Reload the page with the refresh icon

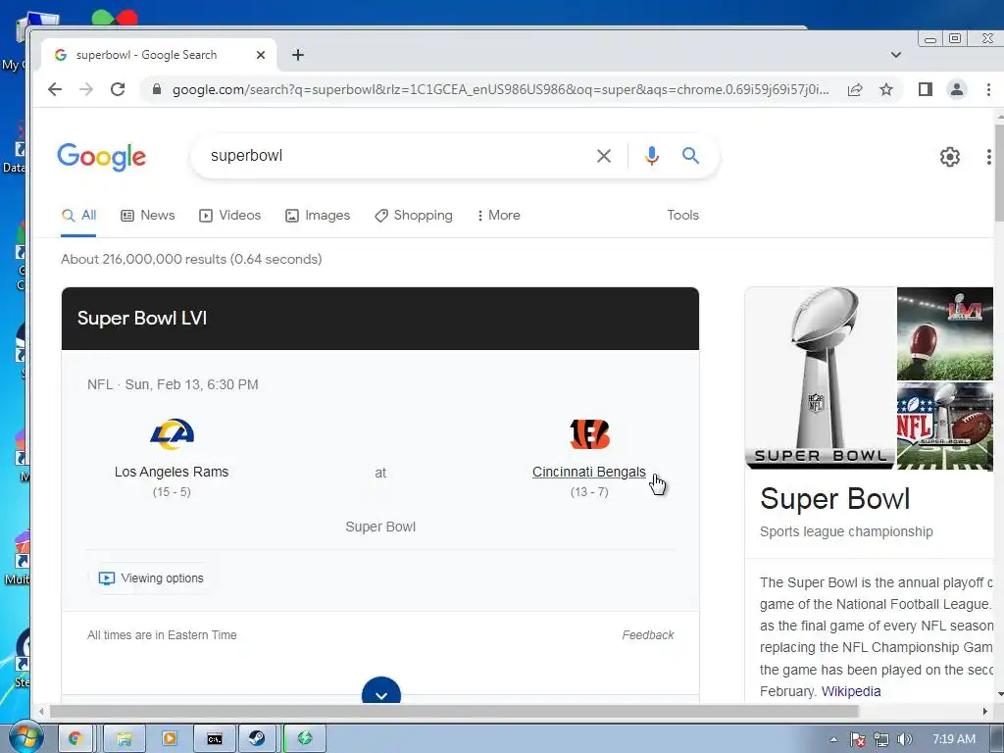[x=118, y=89]
